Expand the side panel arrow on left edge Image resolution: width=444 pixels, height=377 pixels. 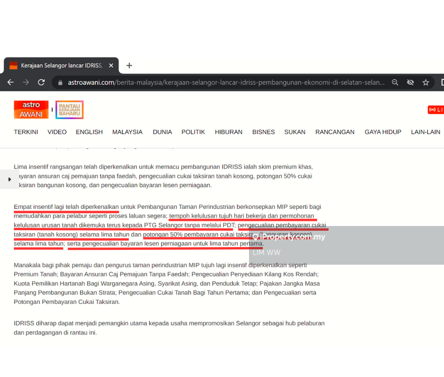coord(9,179)
